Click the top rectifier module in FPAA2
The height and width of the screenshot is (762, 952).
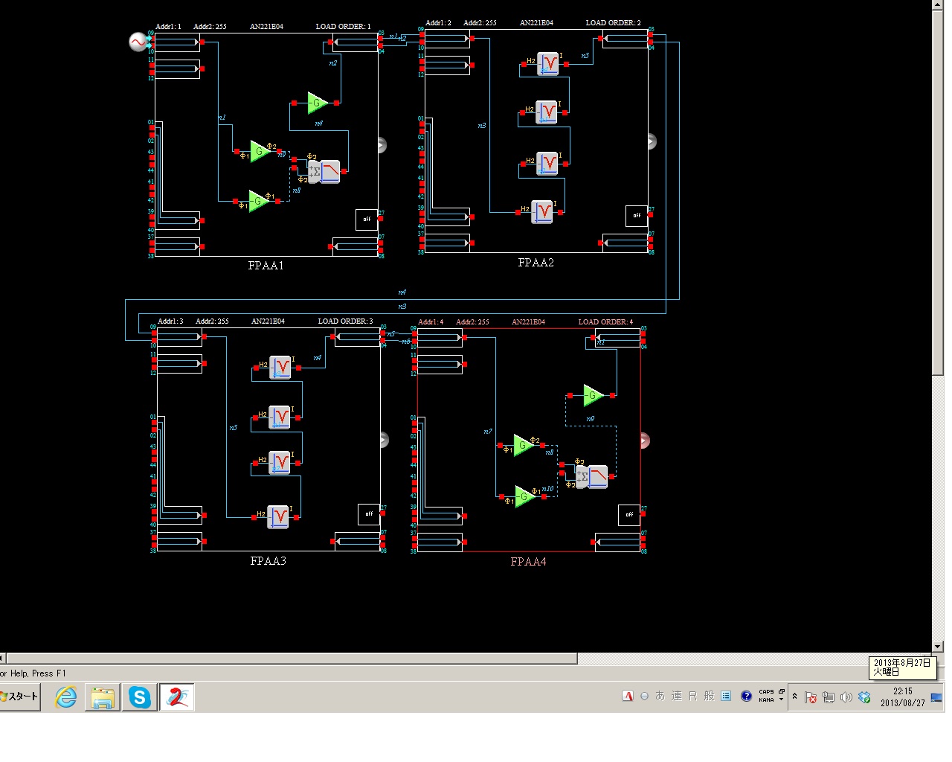[548, 64]
